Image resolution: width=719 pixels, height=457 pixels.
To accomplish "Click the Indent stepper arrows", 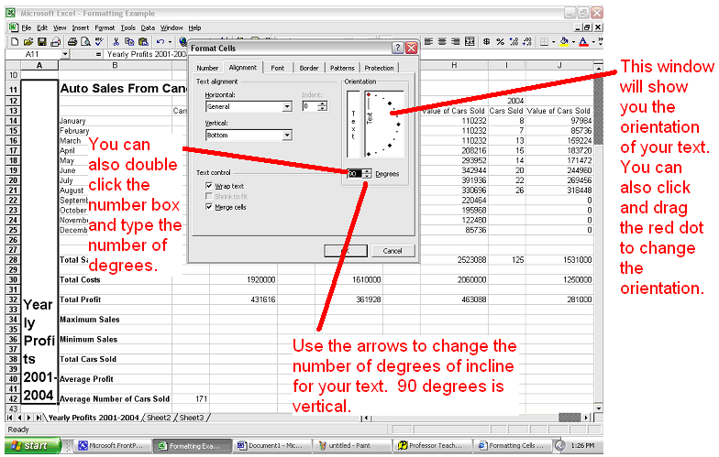I will click(x=323, y=106).
